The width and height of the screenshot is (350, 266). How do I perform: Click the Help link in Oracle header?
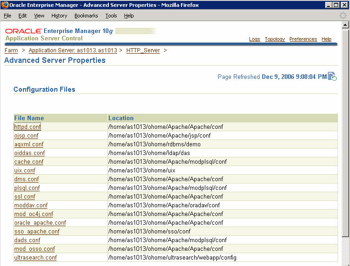click(x=326, y=39)
